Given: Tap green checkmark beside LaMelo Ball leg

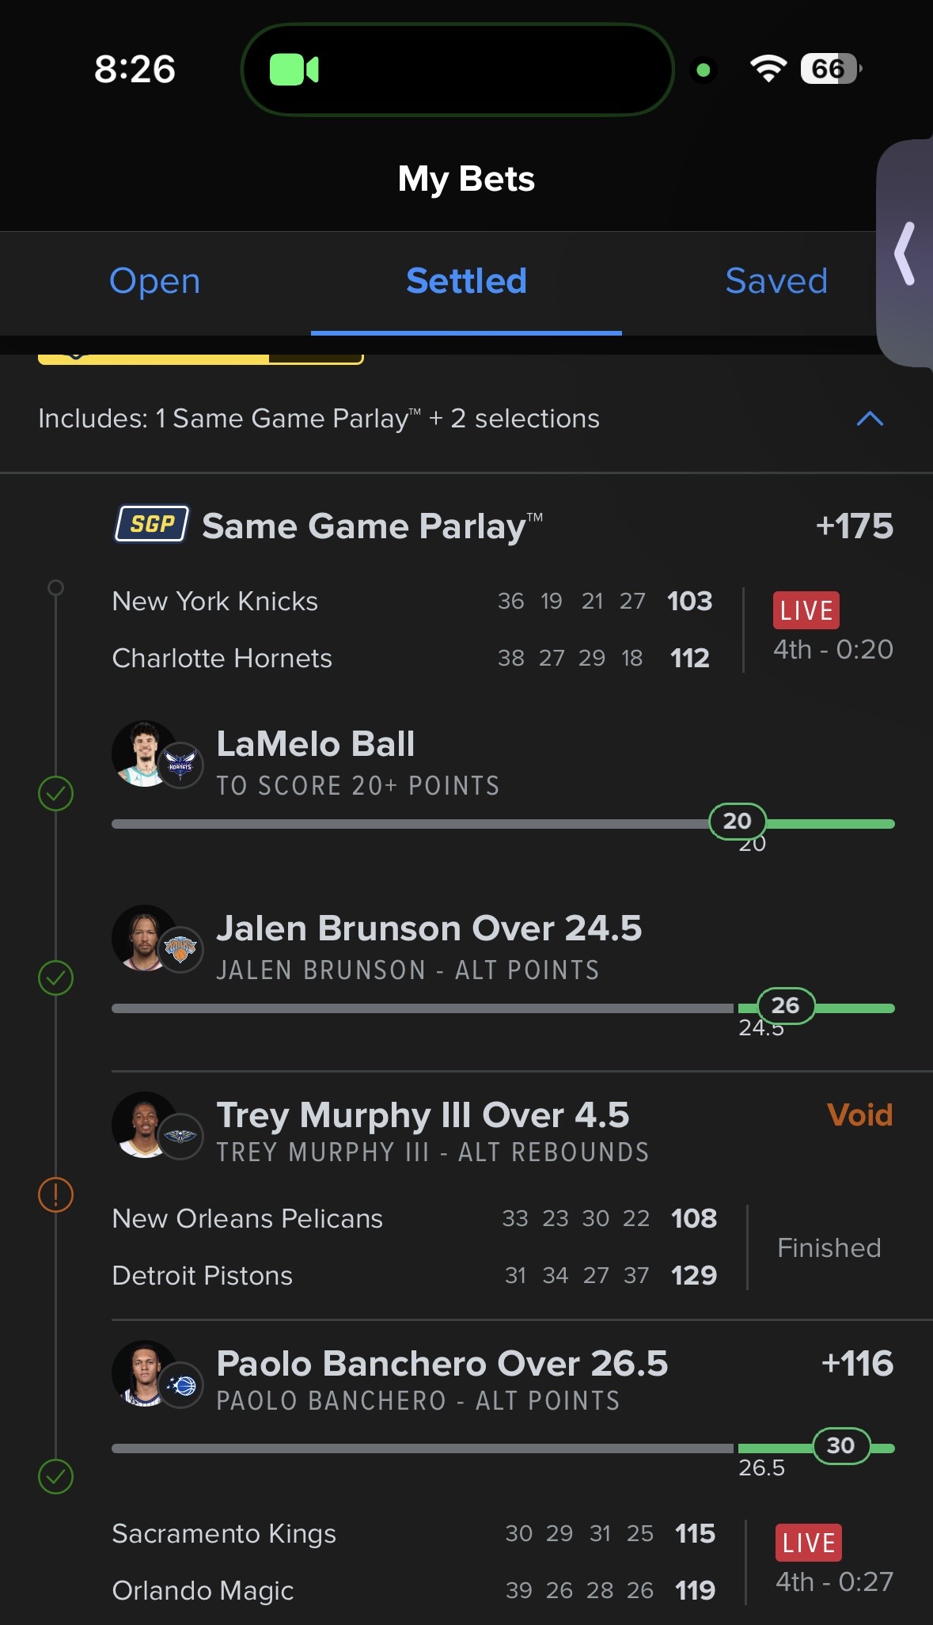Looking at the screenshot, I should (55, 793).
